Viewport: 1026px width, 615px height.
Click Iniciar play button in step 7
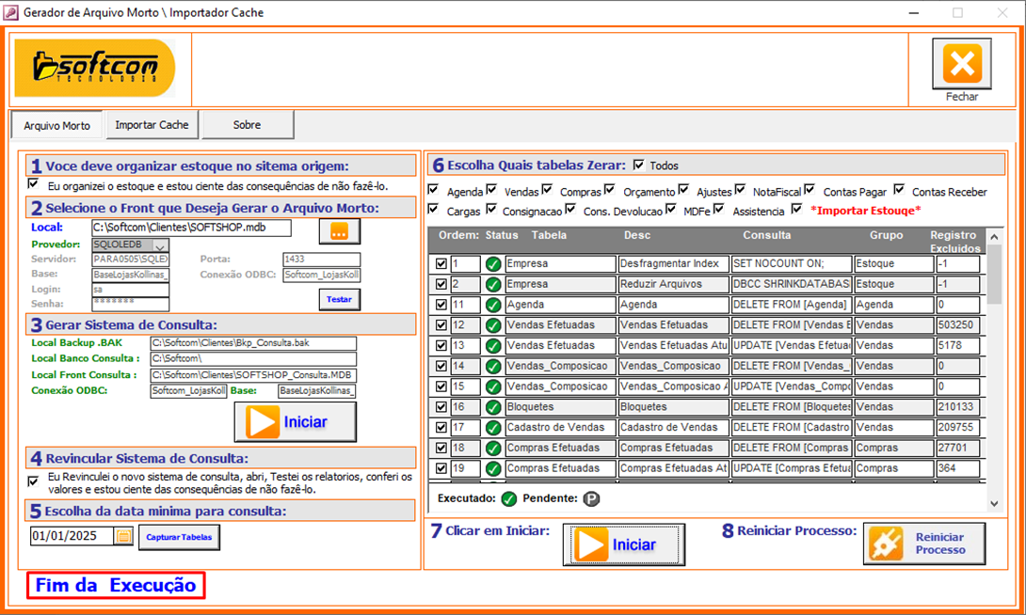point(623,544)
